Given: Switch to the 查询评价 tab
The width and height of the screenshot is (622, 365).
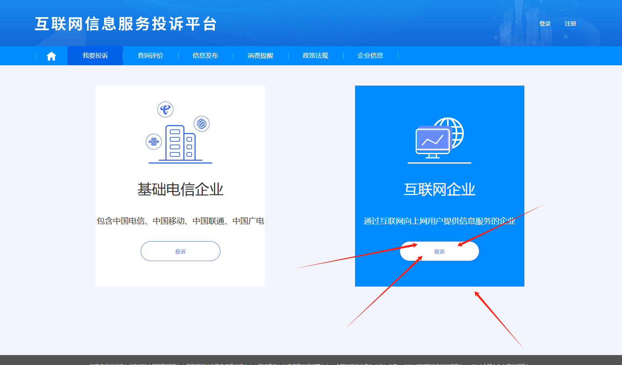Looking at the screenshot, I should click(150, 55).
